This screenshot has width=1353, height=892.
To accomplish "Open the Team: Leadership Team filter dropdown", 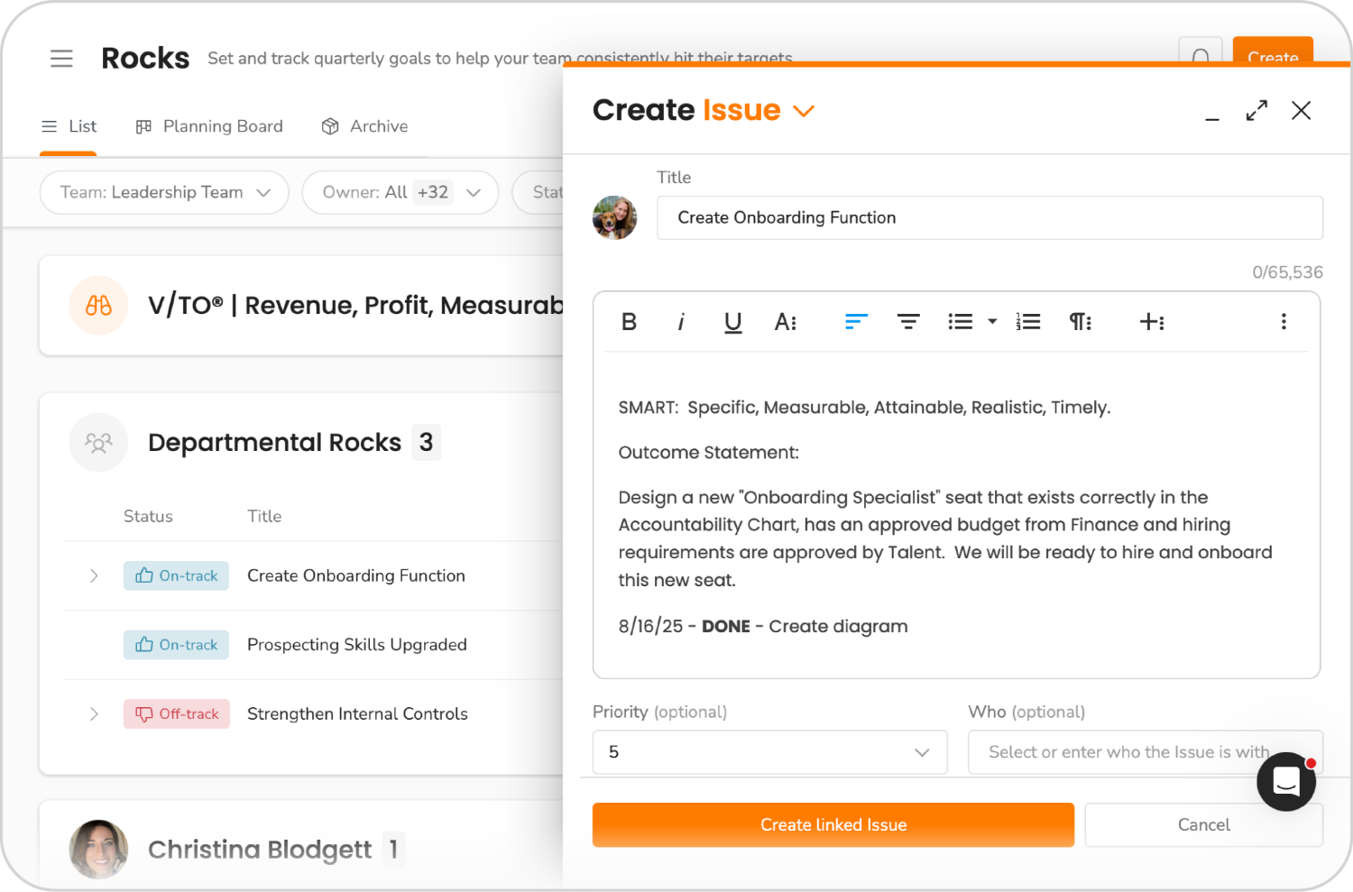I will coord(163,192).
